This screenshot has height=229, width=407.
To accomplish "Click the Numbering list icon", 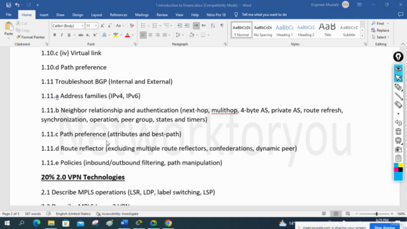I will 155,25.
